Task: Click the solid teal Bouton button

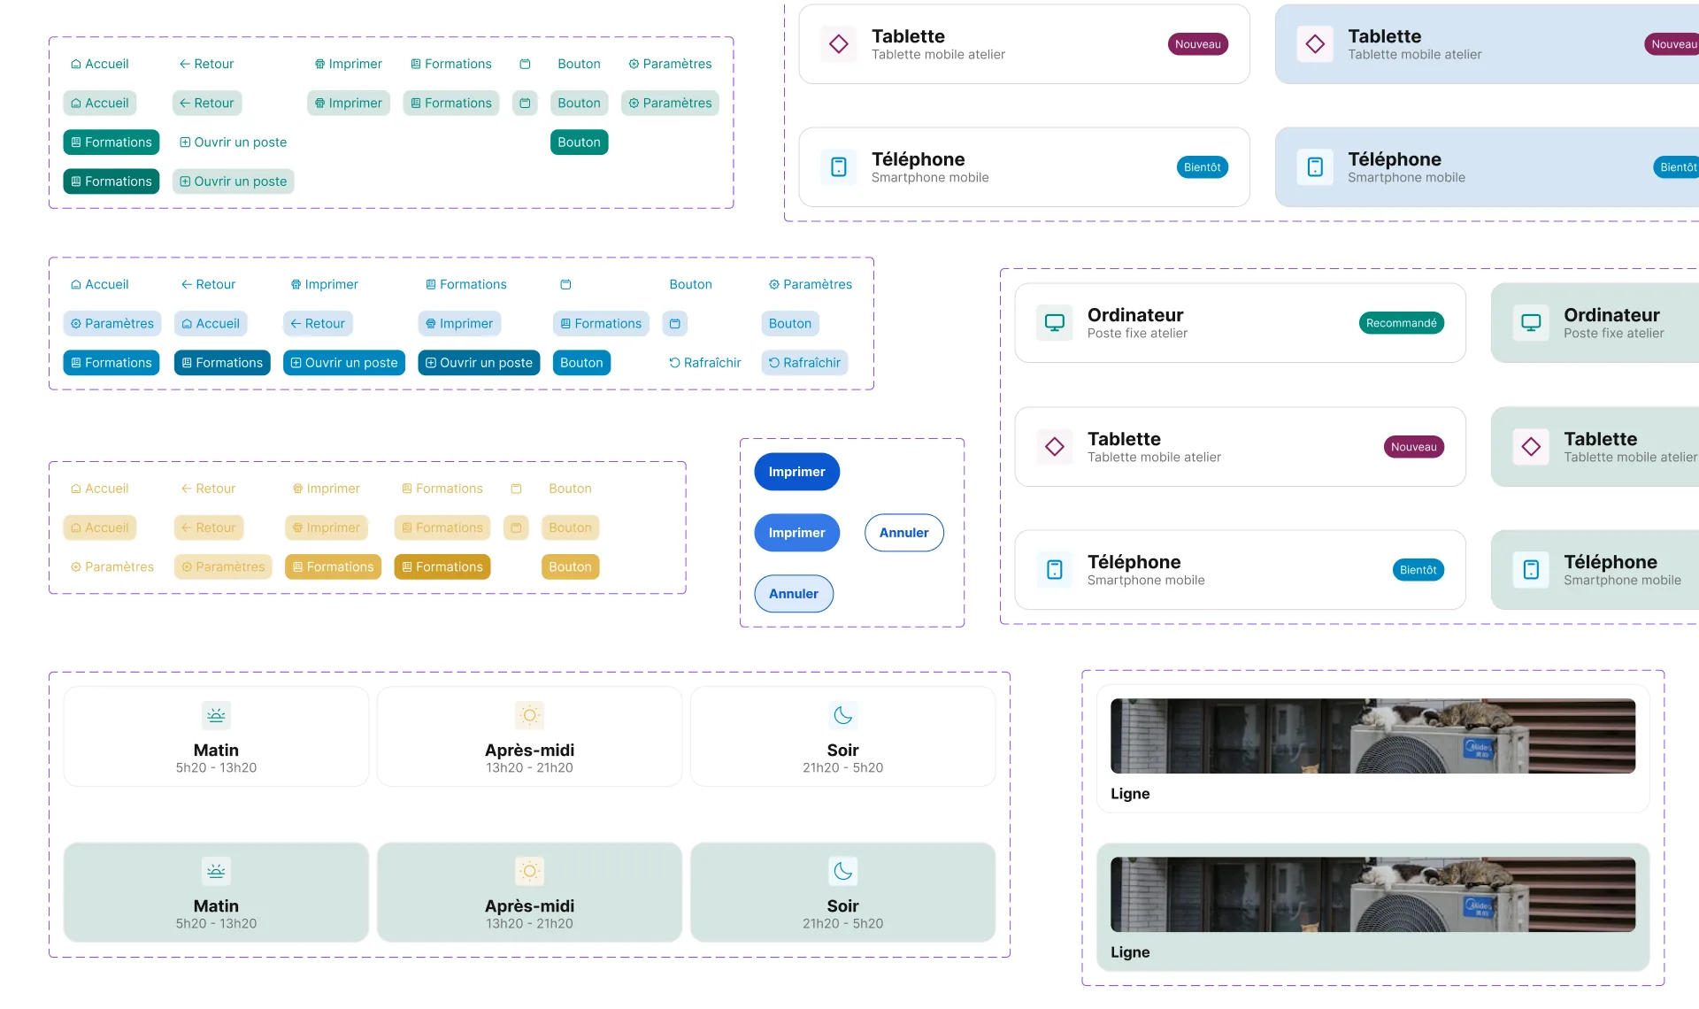Action: click(580, 142)
